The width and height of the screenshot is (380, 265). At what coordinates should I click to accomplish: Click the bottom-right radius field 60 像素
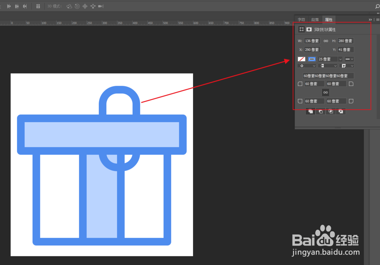pos(336,101)
